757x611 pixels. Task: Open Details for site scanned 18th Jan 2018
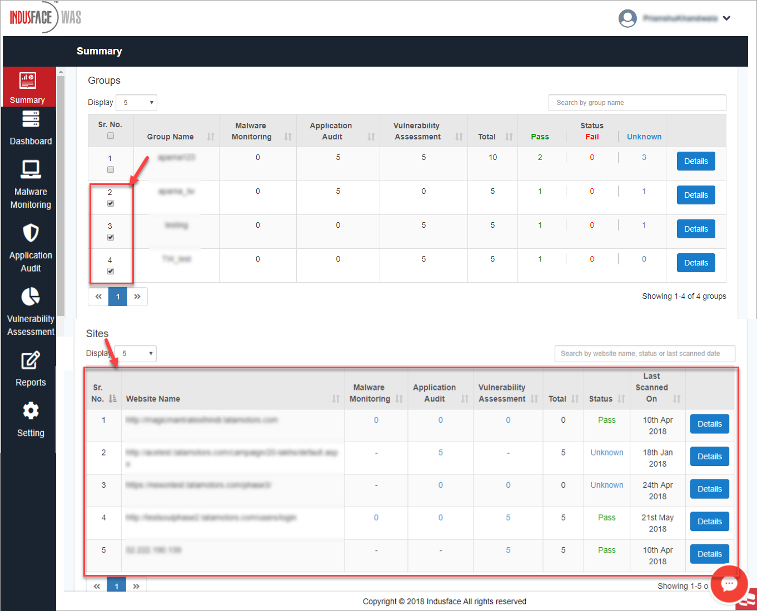click(x=710, y=457)
